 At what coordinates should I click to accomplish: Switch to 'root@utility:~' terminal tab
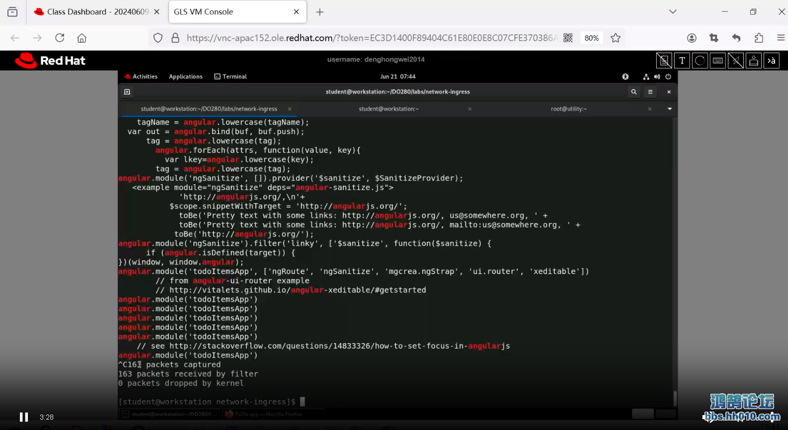[x=569, y=109]
